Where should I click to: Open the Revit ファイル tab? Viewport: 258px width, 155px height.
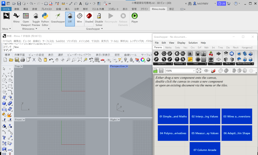(x=6, y=9)
